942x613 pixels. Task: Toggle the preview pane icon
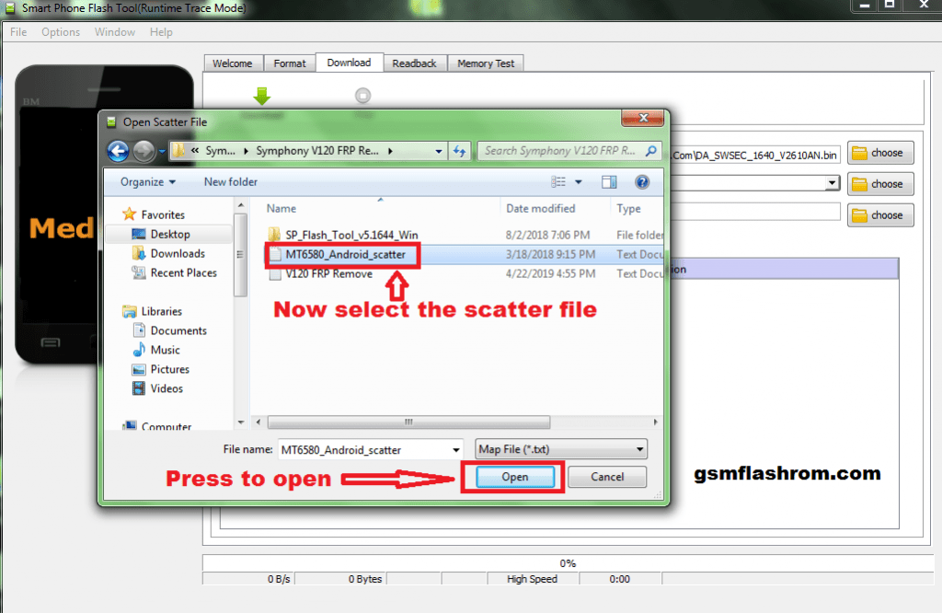point(609,182)
